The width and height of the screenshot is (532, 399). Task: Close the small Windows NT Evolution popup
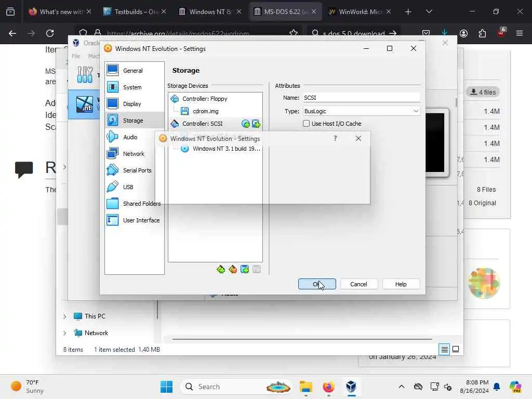(358, 138)
